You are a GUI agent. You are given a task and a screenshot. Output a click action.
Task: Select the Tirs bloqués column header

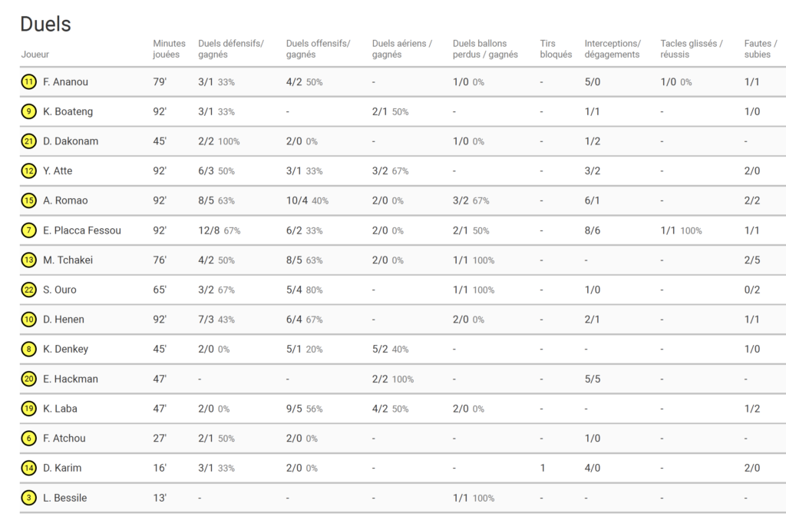(x=556, y=49)
